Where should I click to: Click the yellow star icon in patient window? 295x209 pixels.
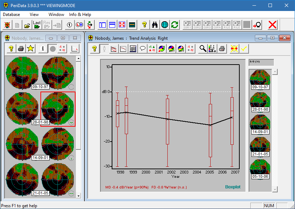[x=30, y=49]
